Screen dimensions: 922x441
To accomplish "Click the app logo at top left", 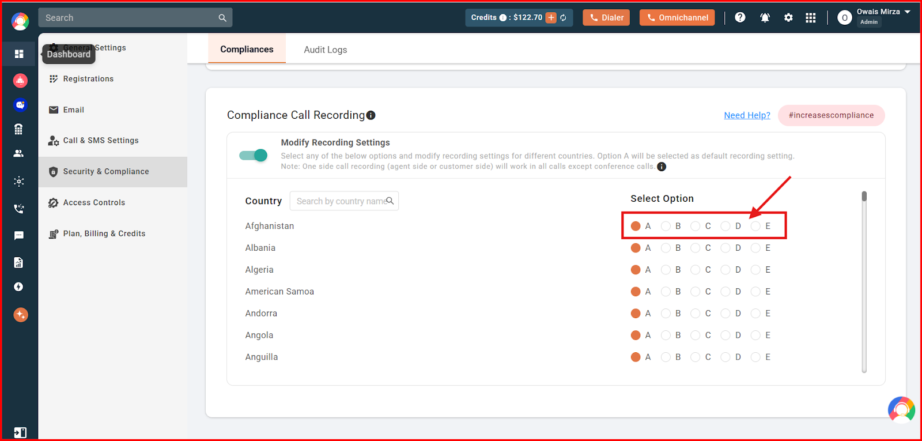I will (20, 22).
